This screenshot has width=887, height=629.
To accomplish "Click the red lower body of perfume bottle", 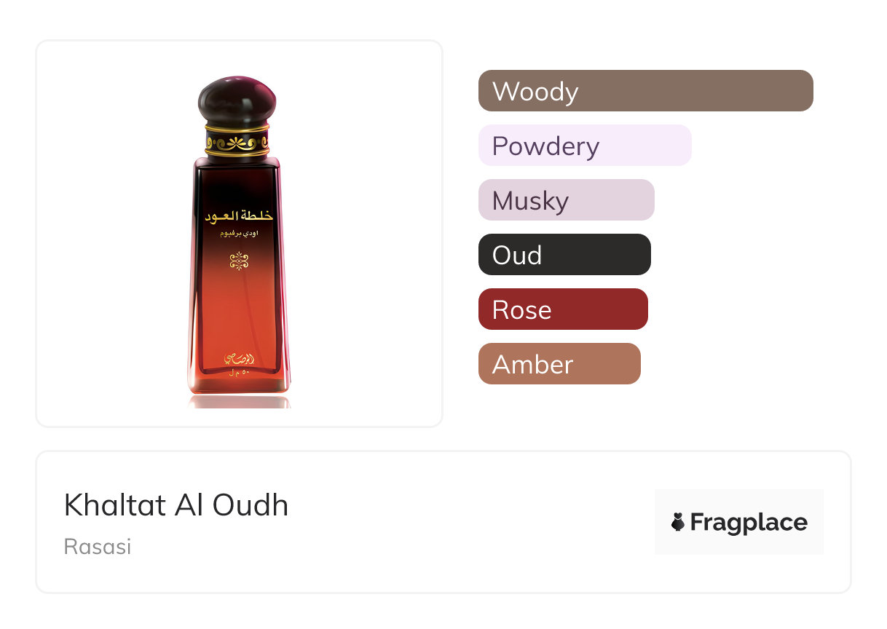I will (239, 320).
